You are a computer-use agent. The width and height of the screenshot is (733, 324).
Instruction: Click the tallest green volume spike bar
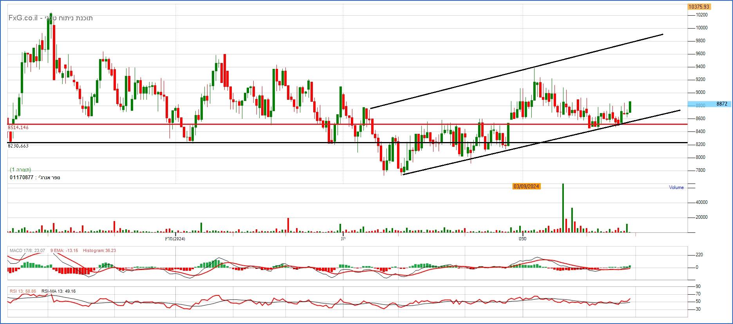pos(563,208)
